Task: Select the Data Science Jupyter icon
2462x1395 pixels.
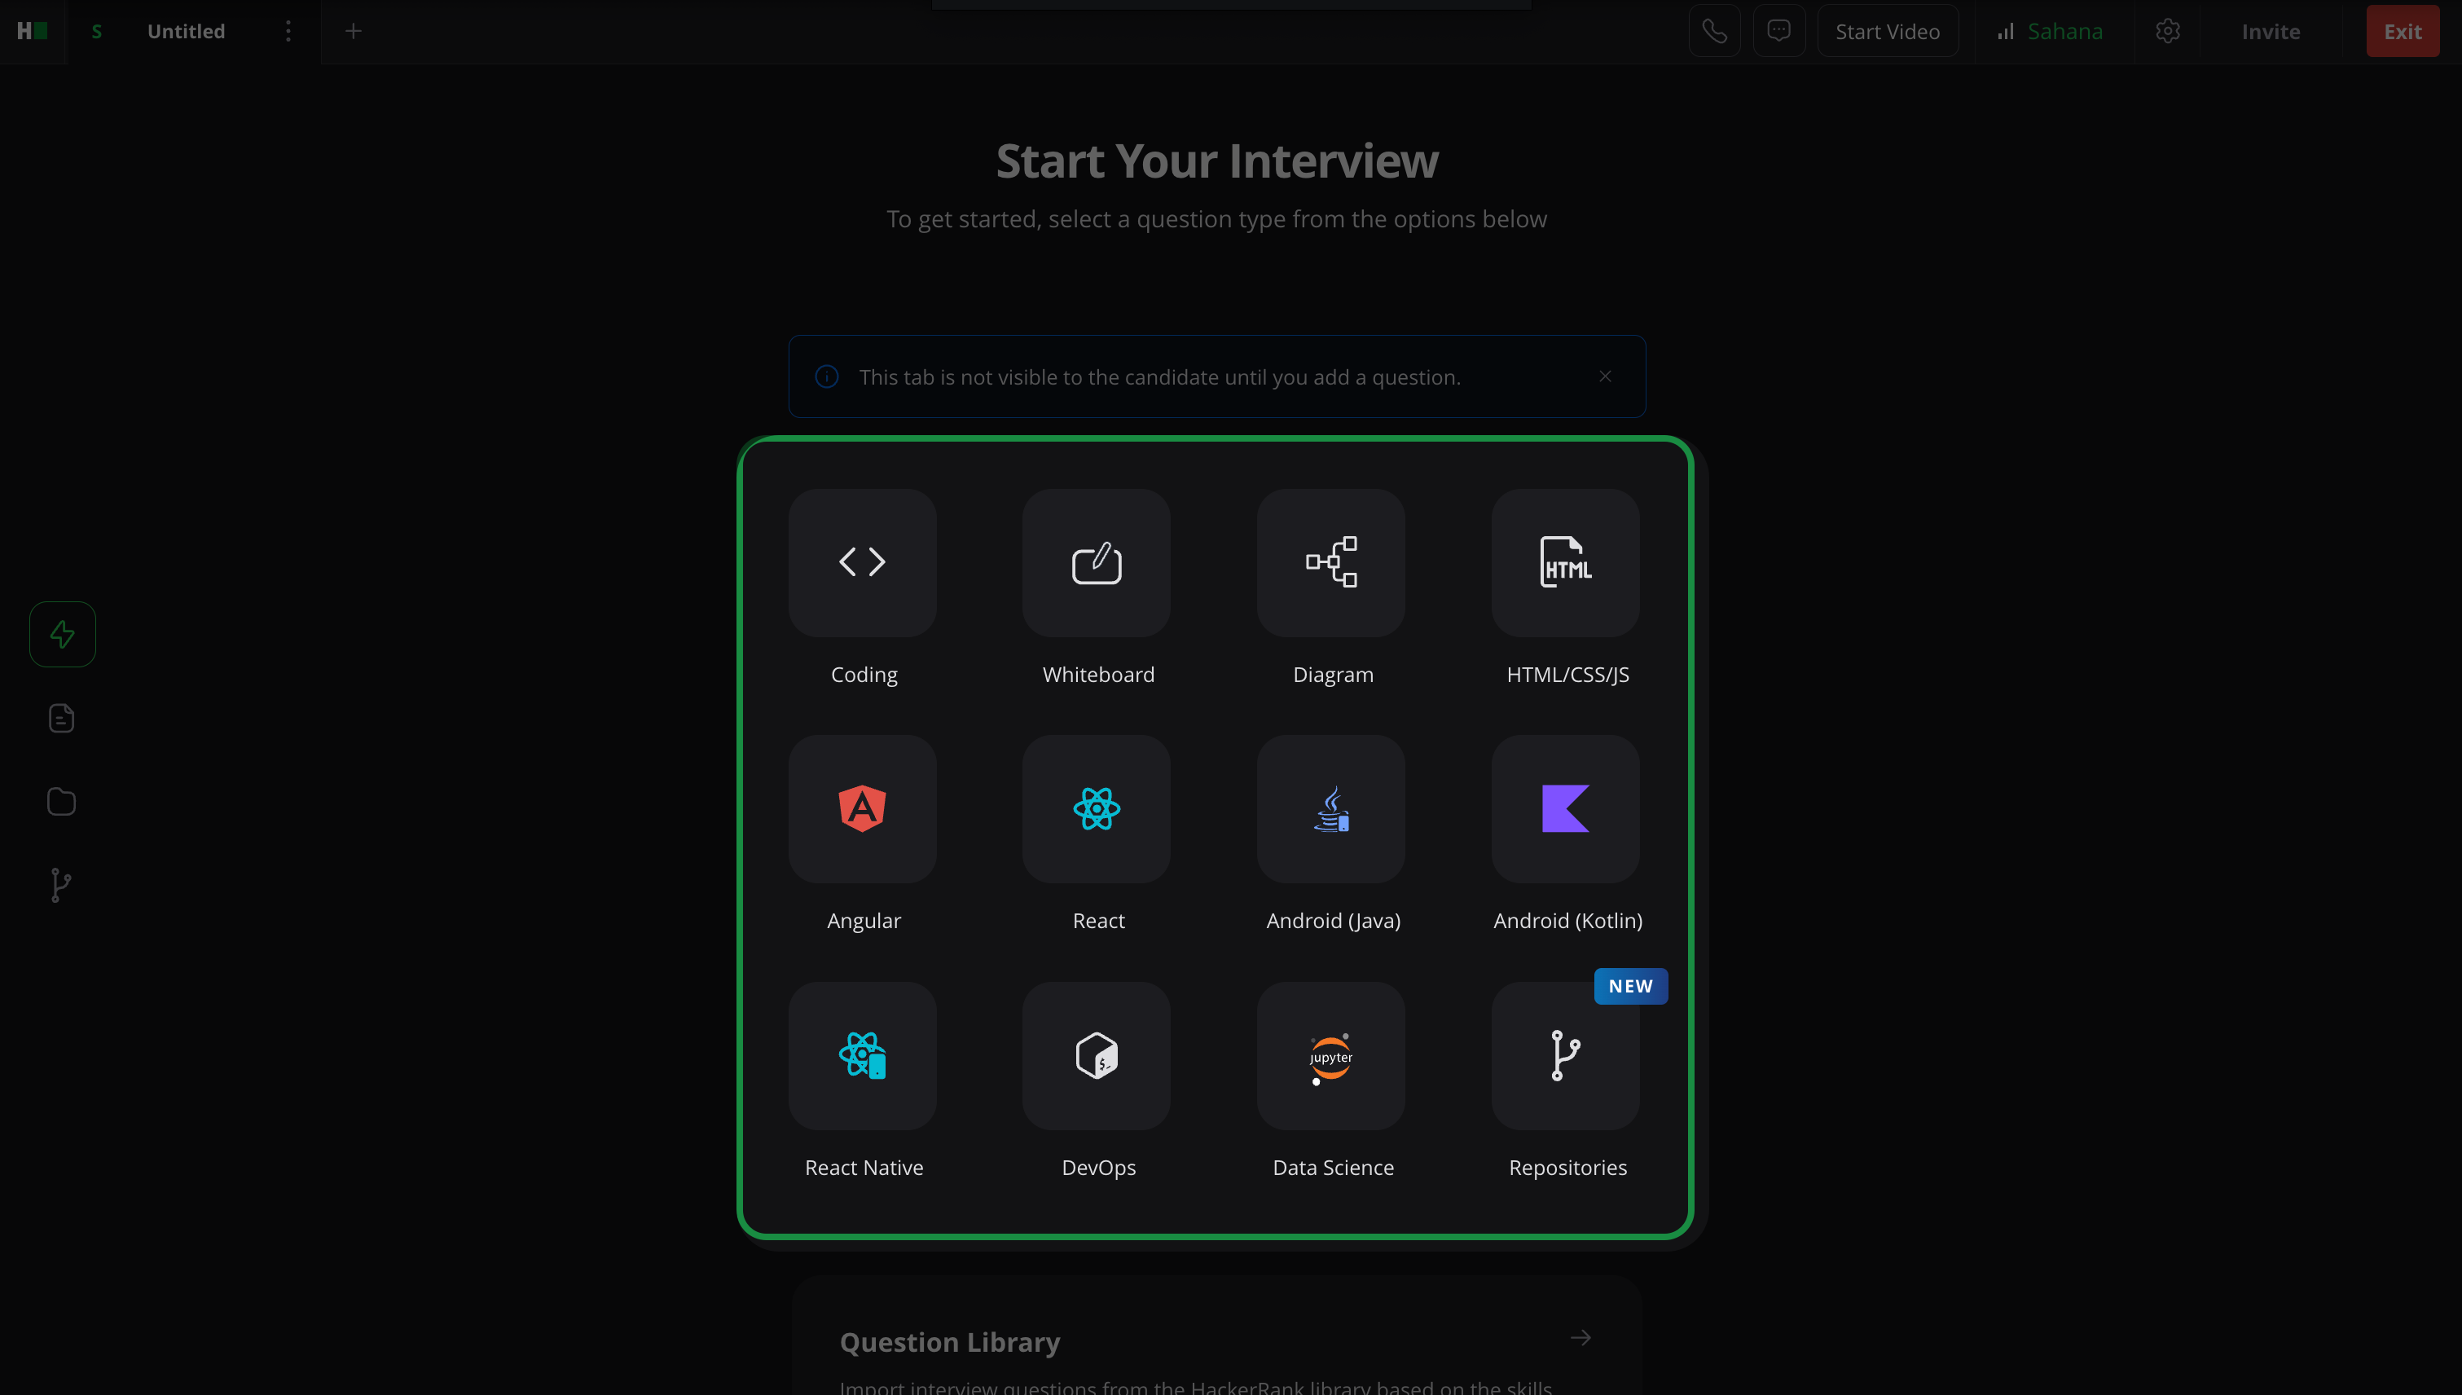Action: coord(1330,1055)
